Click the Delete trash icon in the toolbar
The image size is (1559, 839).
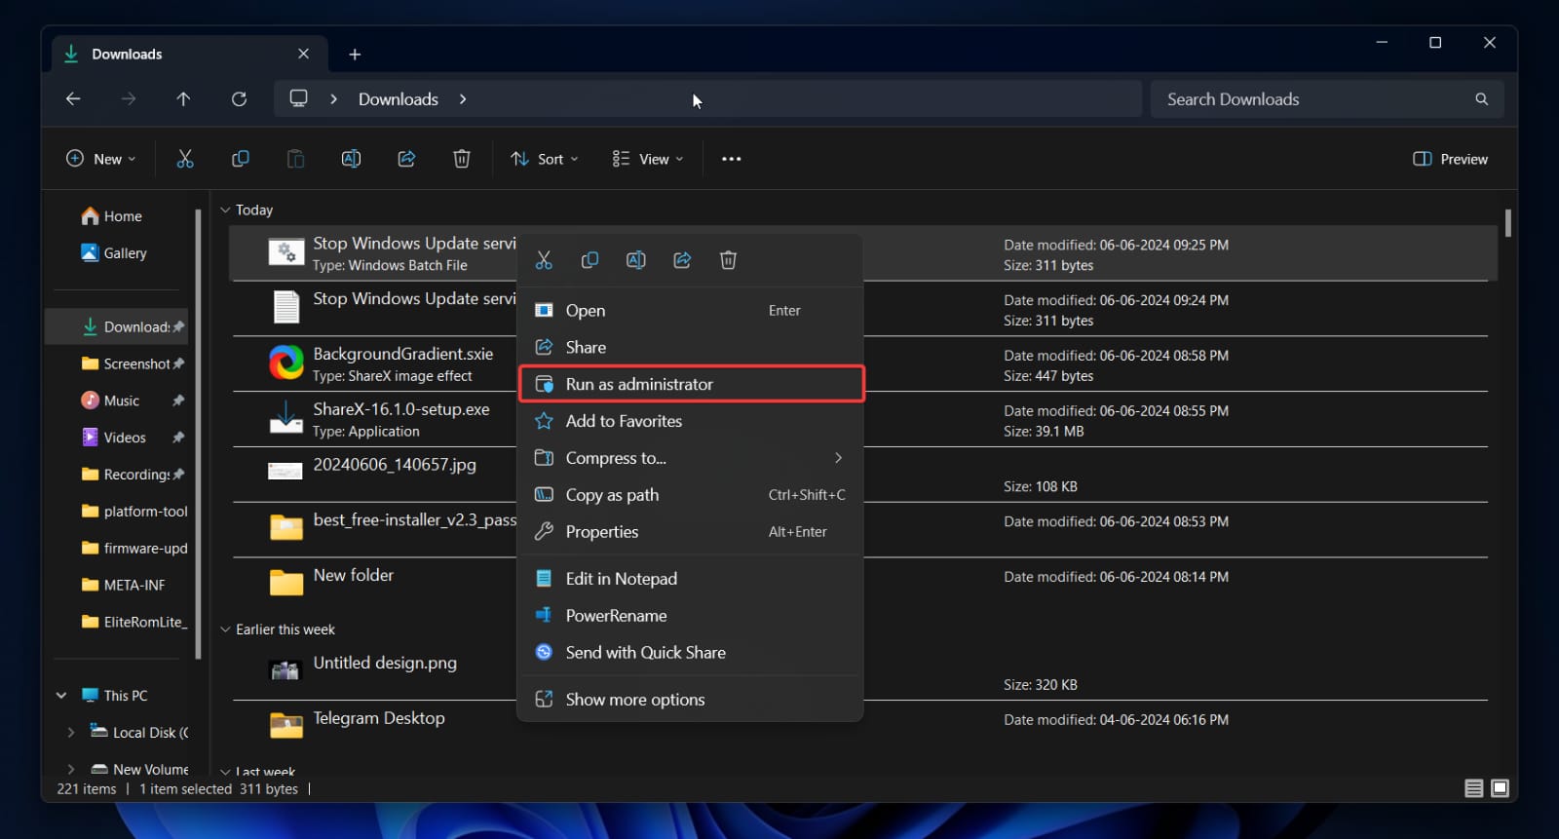[x=462, y=159]
